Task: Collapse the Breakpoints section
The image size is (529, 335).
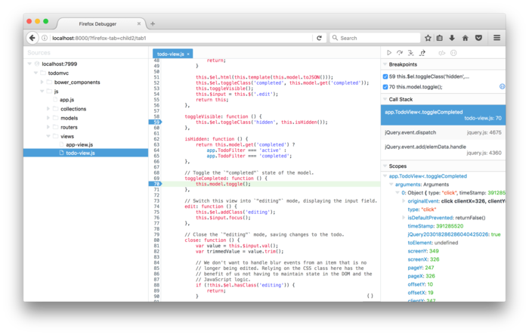Action: (385, 64)
